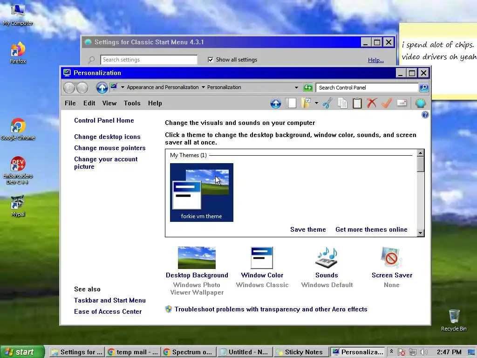477x358 pixels.
Task: Click the toolbar Up one level icon
Action: pyautogui.click(x=276, y=103)
